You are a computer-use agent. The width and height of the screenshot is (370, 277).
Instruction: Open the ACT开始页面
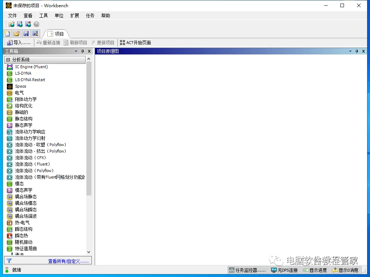135,43
